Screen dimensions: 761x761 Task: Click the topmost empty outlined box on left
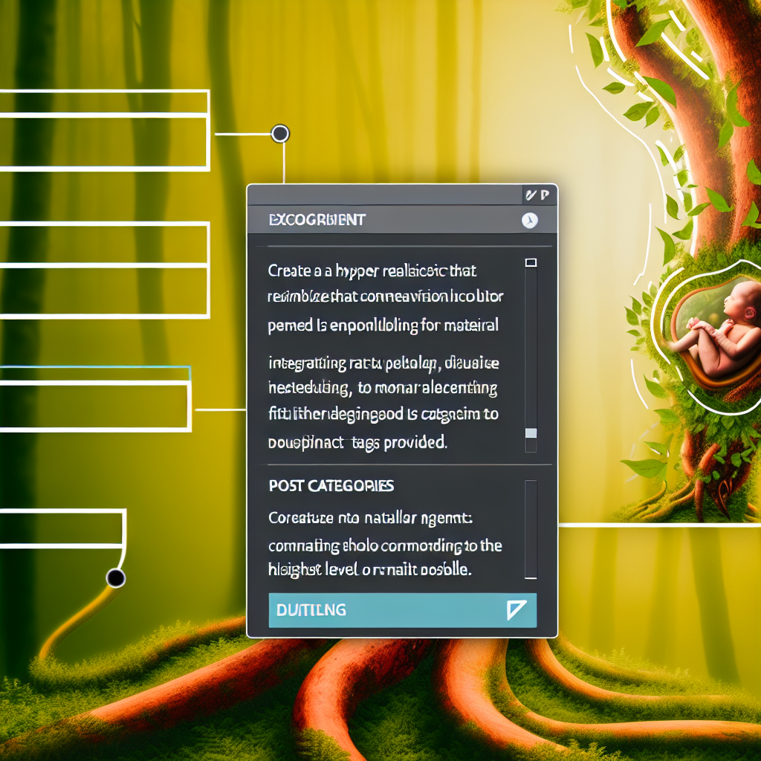pyautogui.click(x=104, y=130)
